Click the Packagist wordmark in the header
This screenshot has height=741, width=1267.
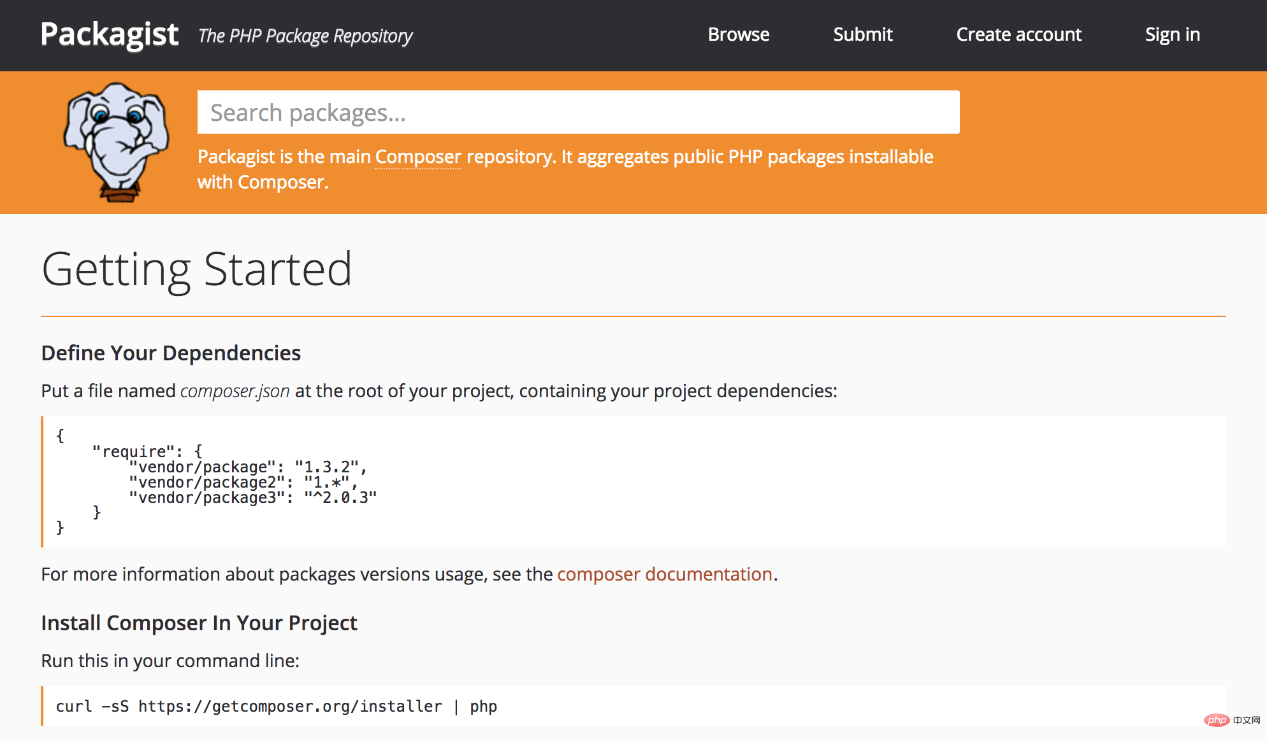click(x=109, y=34)
